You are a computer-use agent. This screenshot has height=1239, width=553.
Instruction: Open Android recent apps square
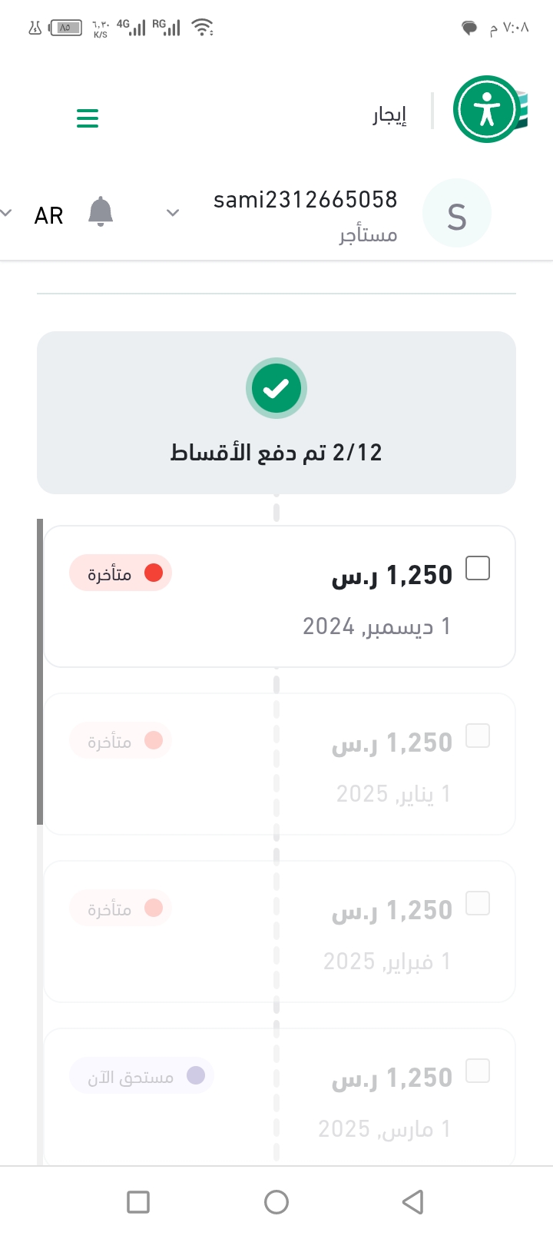click(138, 1201)
